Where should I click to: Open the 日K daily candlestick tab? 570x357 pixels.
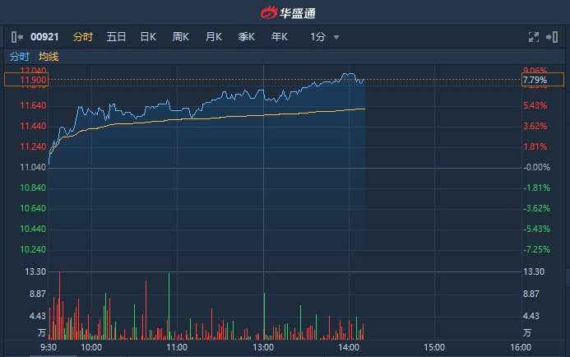pos(148,37)
